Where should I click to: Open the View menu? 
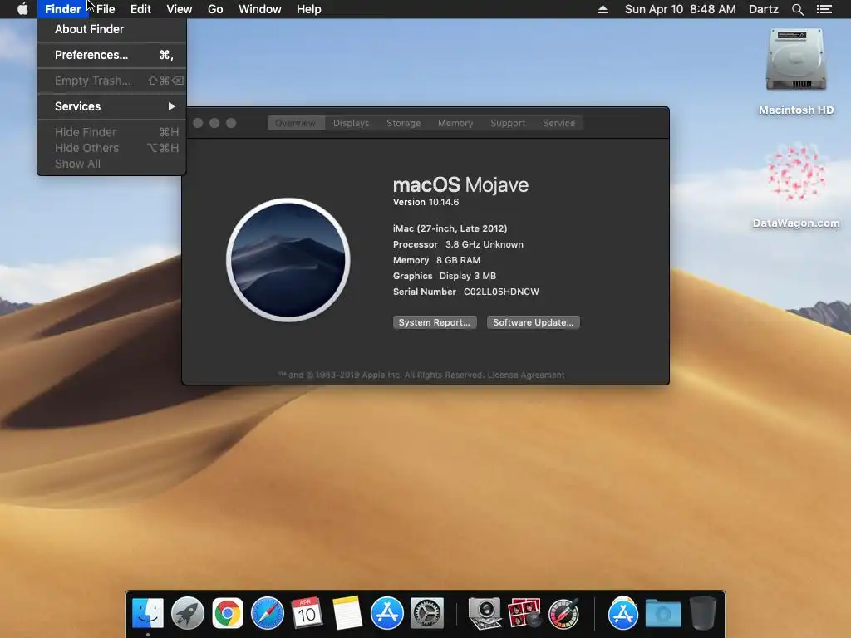pos(180,9)
